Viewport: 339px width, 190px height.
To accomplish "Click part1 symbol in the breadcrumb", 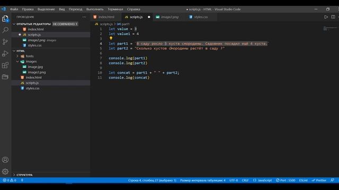I will (126, 24).
